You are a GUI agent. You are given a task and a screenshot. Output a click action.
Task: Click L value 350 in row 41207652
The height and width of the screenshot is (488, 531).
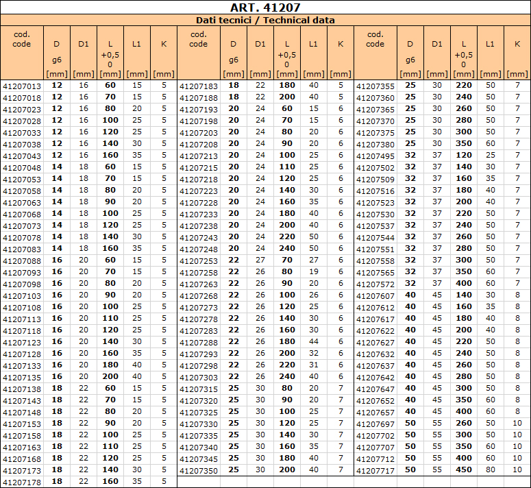coord(464,400)
